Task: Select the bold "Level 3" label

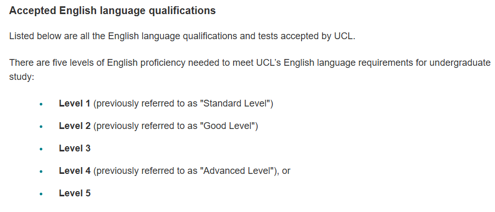Action: (75, 148)
